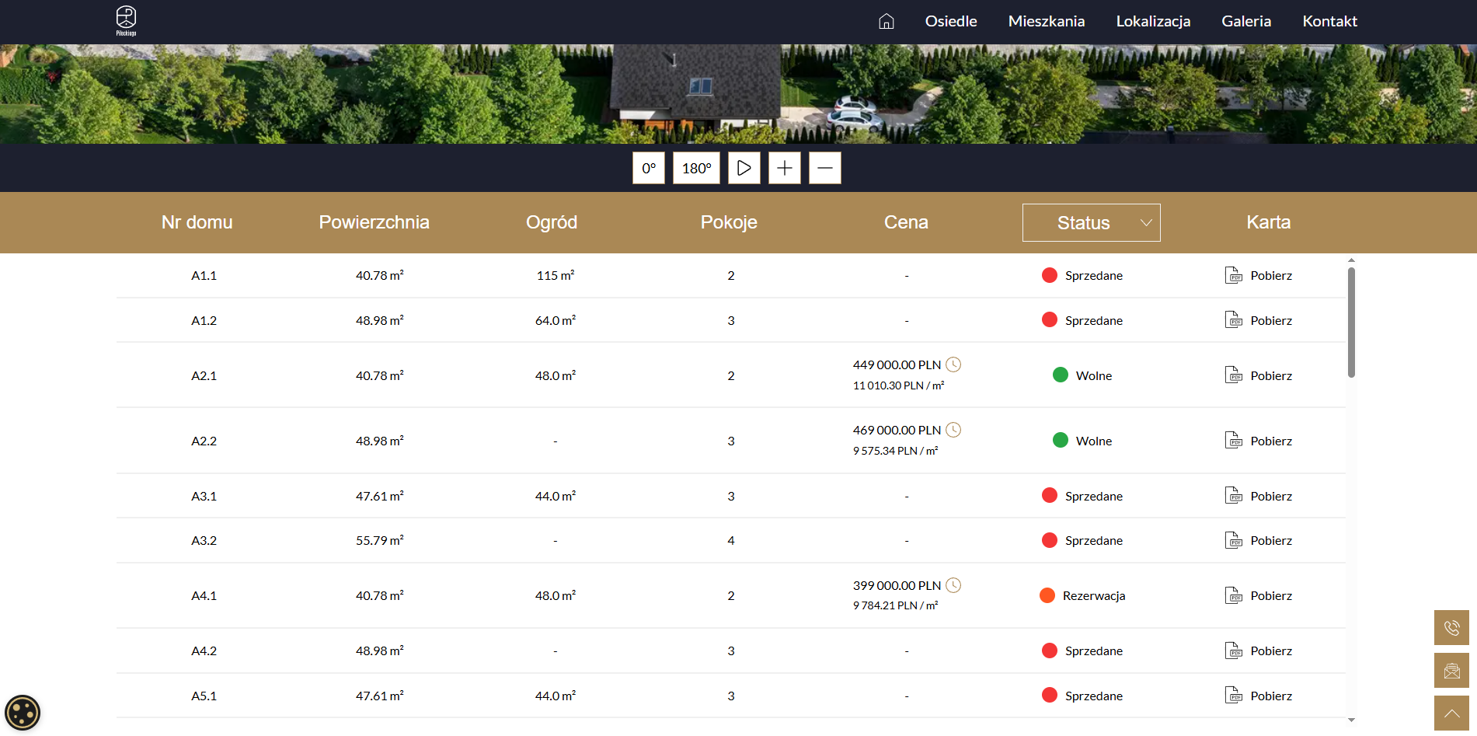Expand the Status filter dropdown
The width and height of the screenshot is (1477, 736).
(x=1092, y=223)
